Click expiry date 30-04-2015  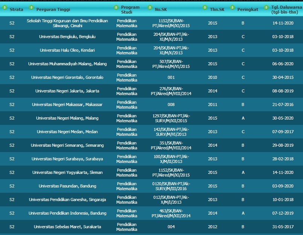pyautogui.click(x=283, y=77)
